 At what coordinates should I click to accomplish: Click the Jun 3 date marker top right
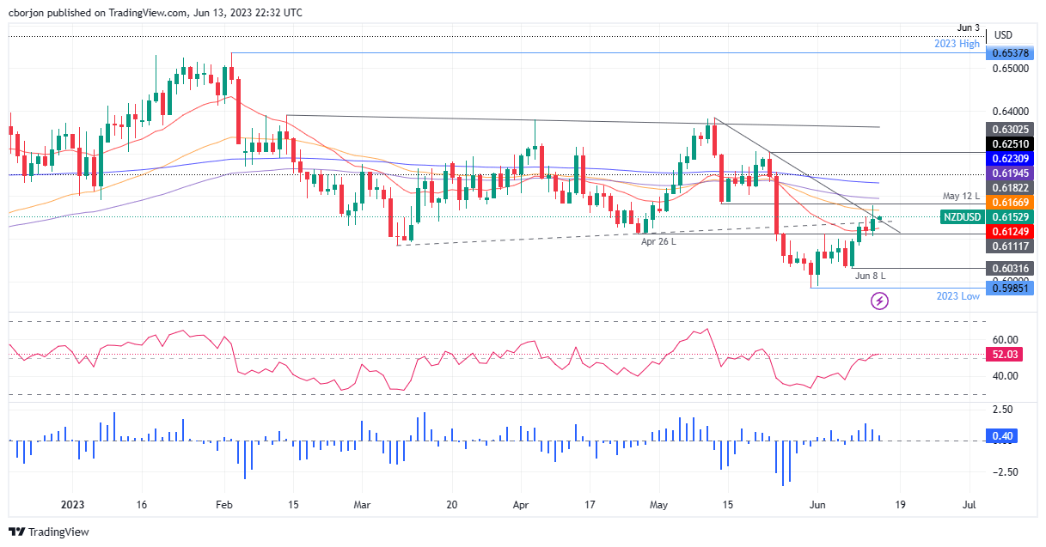point(968,27)
